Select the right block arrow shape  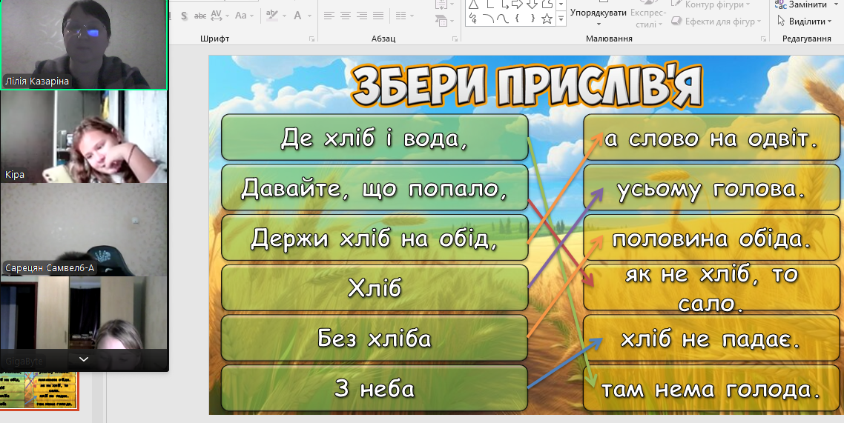pyautogui.click(x=518, y=5)
